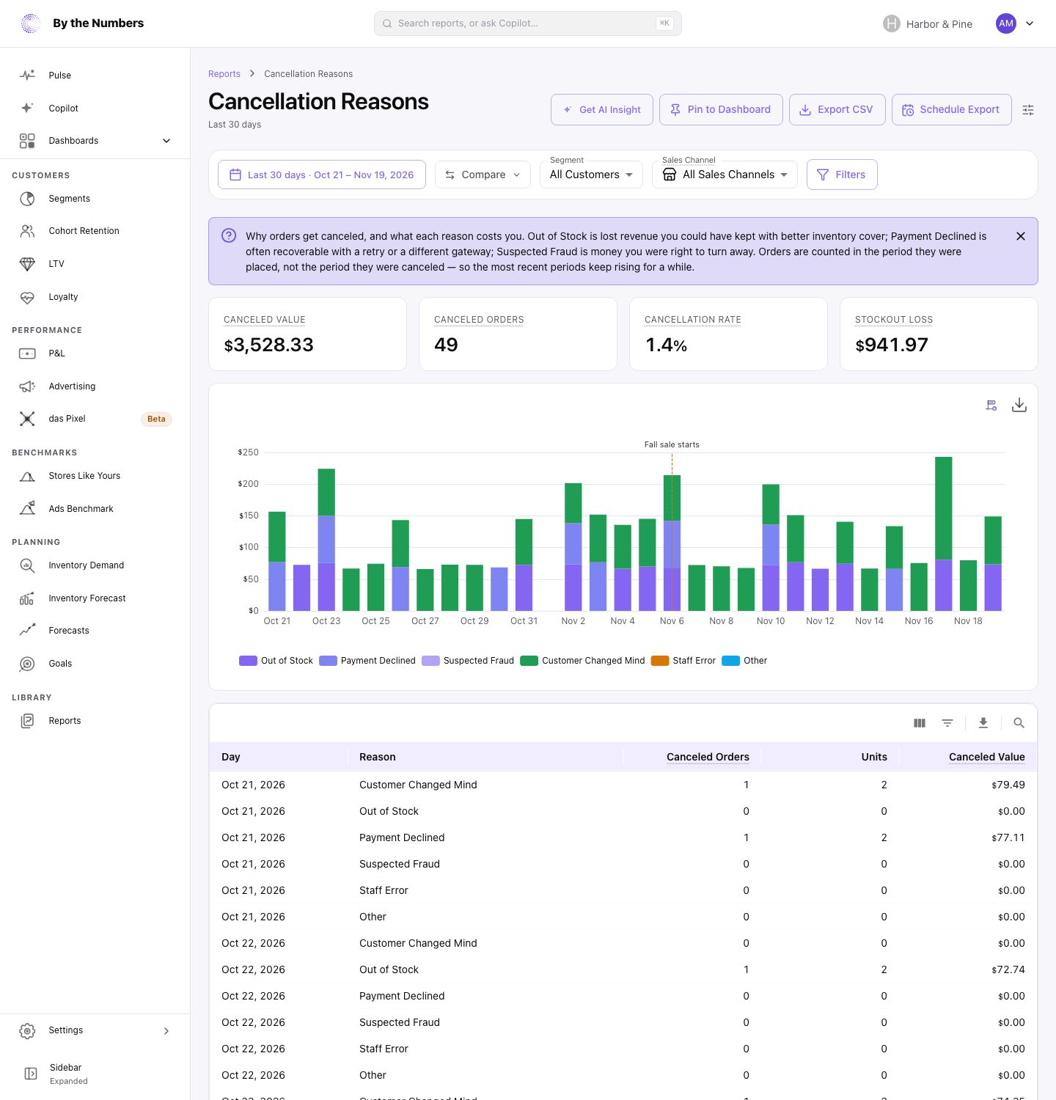Toggle Customer Changed Mind legend series
Viewport: 1056px width, 1100px height.
tap(583, 661)
